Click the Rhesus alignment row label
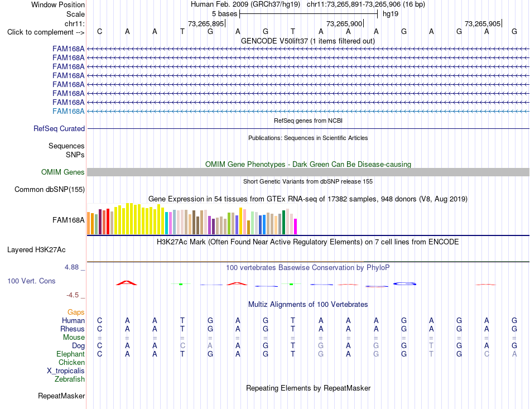 point(73,329)
